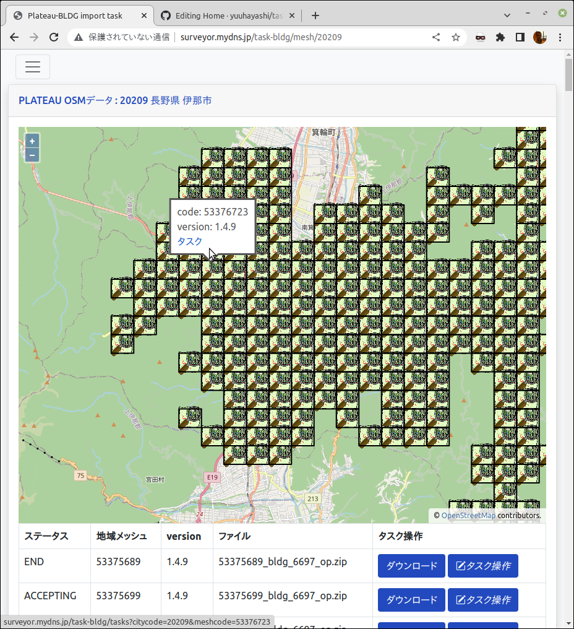Reload the current page
This screenshot has width=574, height=629.
click(54, 37)
